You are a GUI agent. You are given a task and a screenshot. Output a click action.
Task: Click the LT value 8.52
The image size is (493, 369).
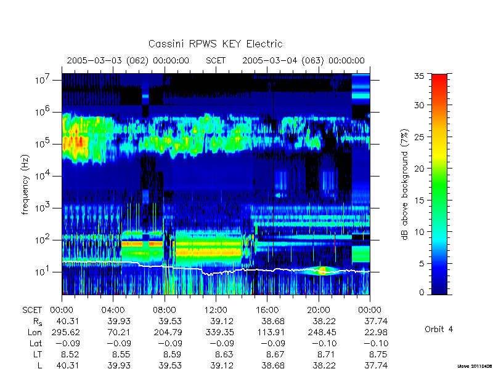[70, 354]
